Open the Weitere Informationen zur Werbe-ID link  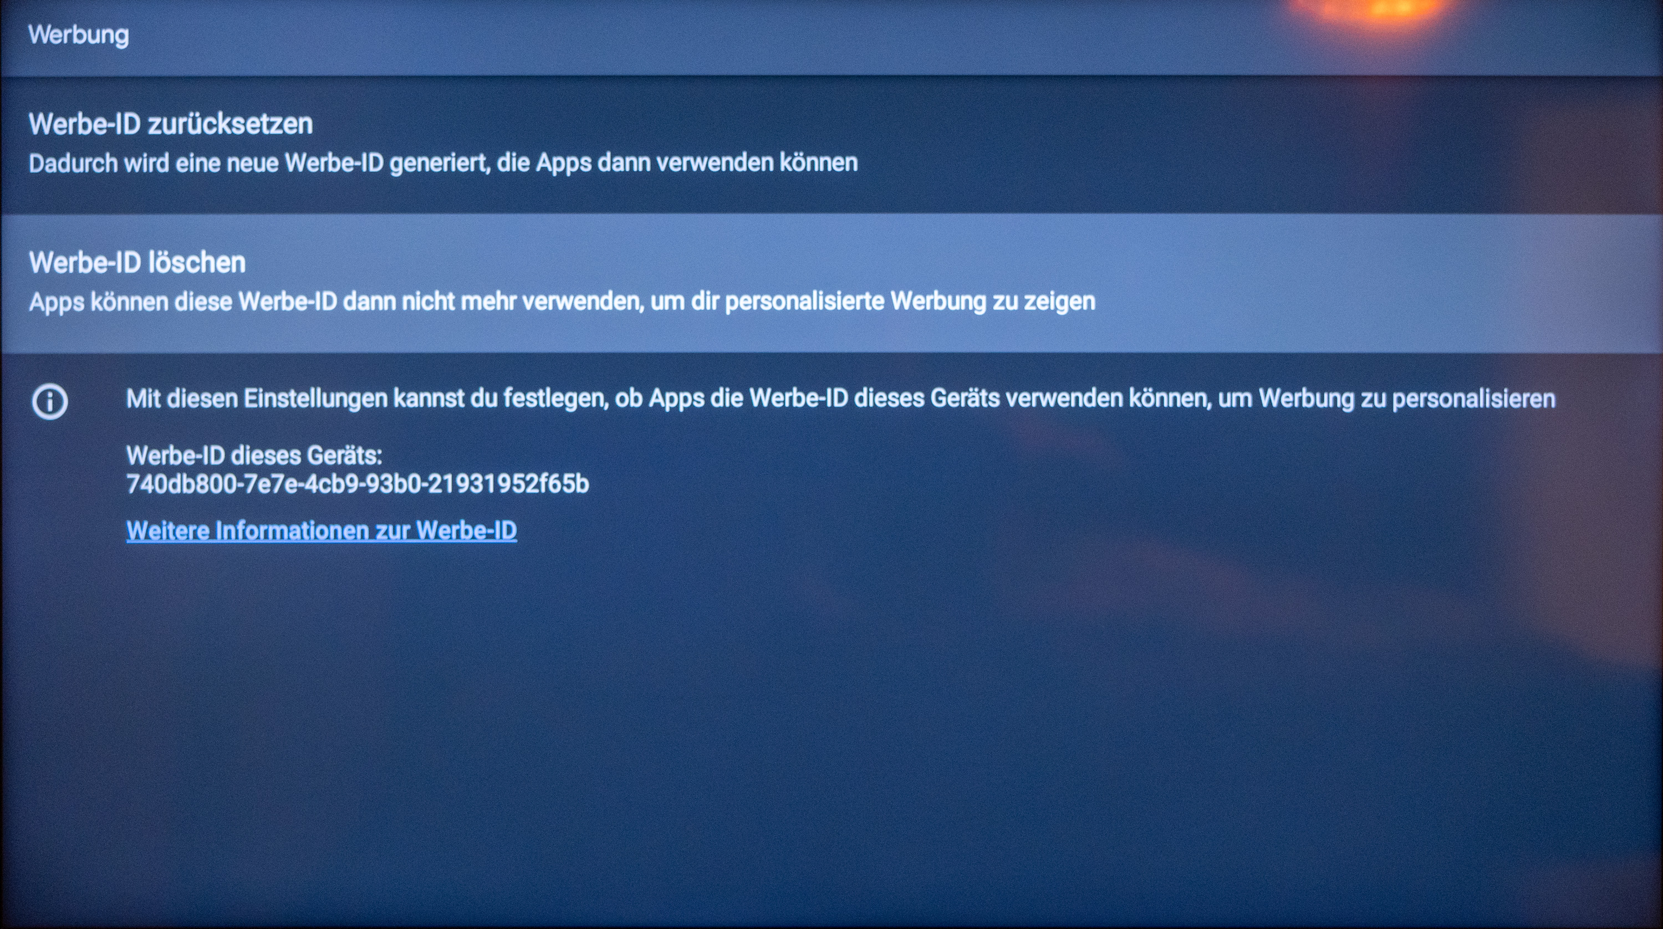322,530
